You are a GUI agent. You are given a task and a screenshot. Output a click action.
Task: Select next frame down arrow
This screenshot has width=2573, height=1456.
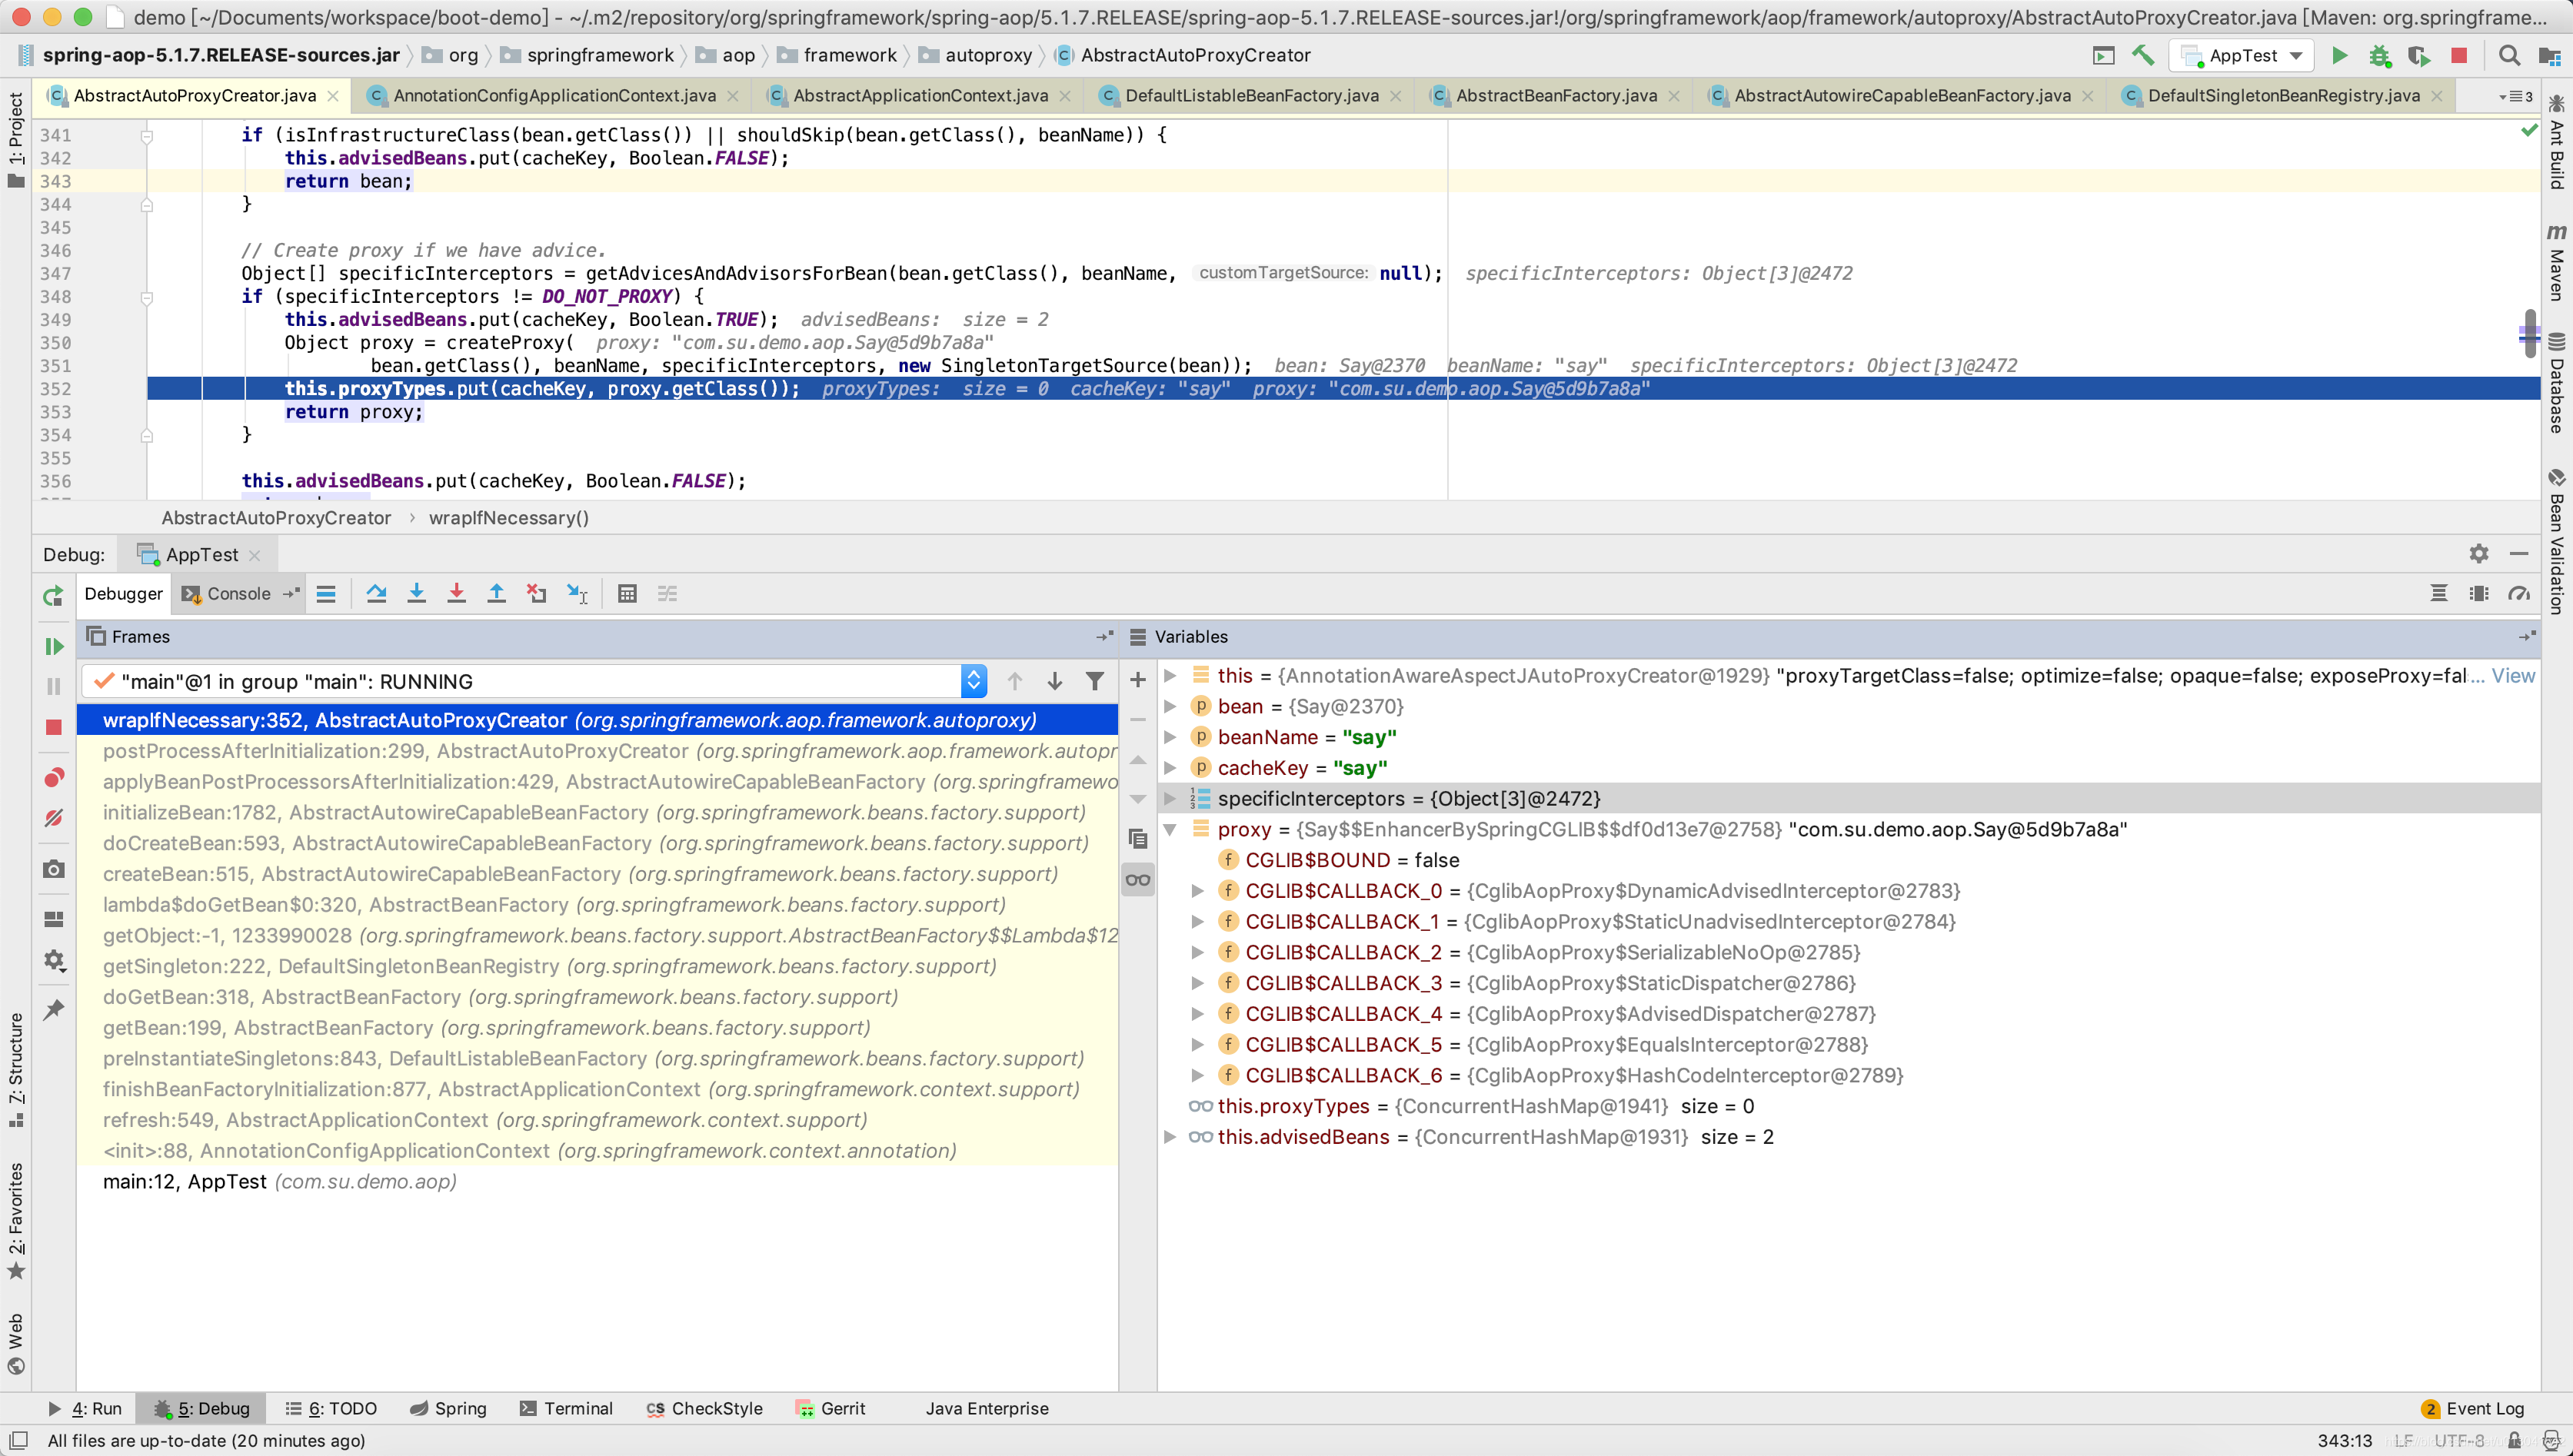pos(1054,682)
